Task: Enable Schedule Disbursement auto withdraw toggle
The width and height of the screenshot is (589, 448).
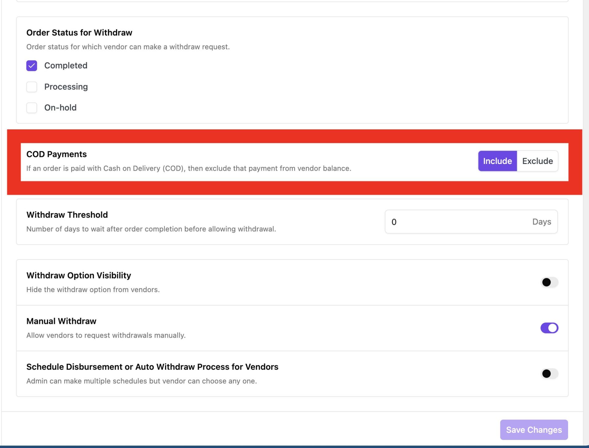Action: (x=549, y=374)
